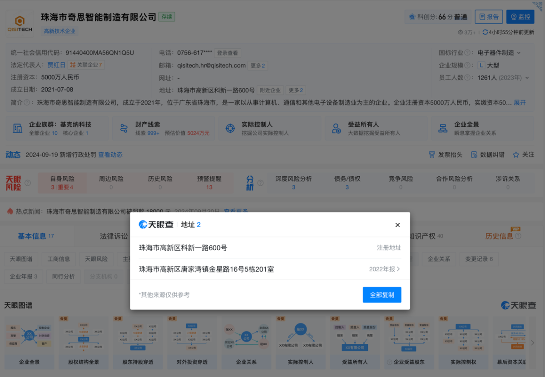Open 企业受益股东 graph thumbnail
This screenshot has width=545, height=377.
click(409, 342)
